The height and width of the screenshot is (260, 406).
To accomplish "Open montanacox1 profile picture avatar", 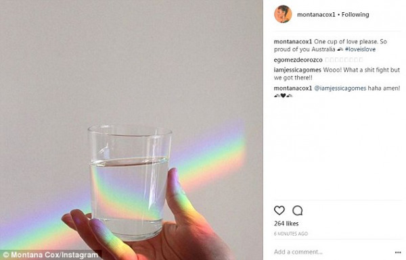I will click(283, 14).
